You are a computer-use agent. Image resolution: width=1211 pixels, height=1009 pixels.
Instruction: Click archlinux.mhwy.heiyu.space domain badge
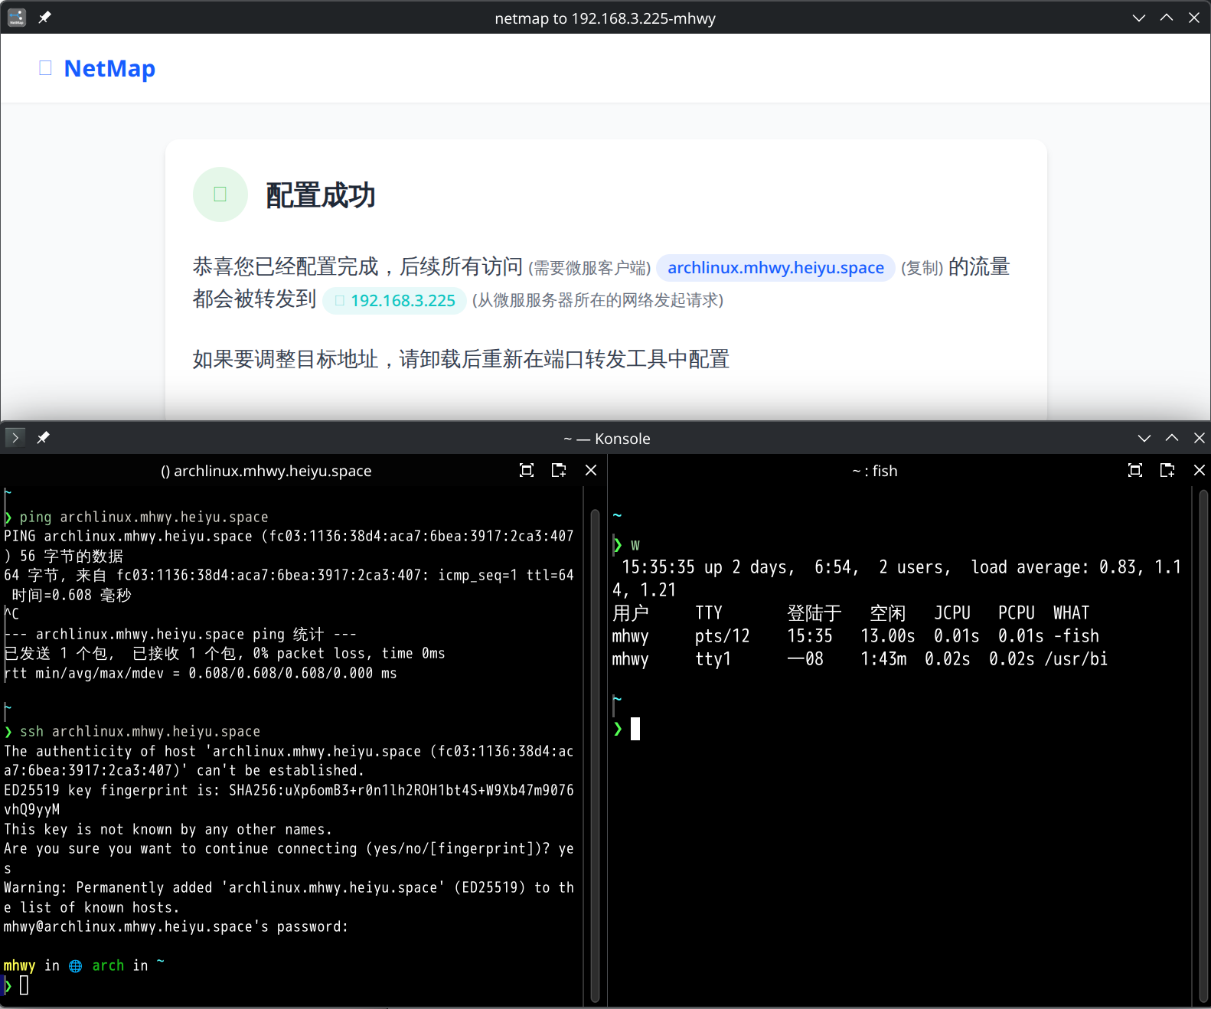pos(775,268)
